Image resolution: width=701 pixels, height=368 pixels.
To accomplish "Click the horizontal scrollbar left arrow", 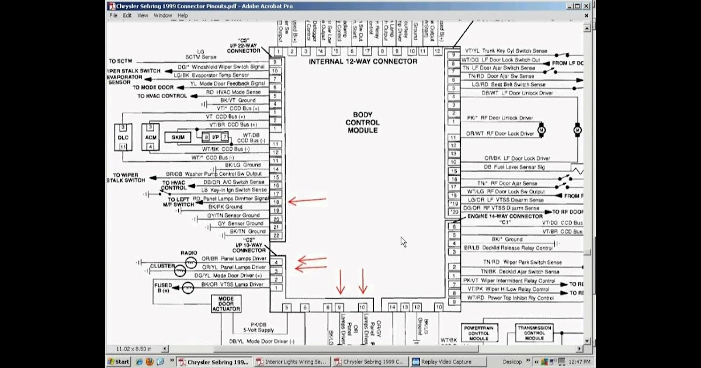I will point(165,349).
